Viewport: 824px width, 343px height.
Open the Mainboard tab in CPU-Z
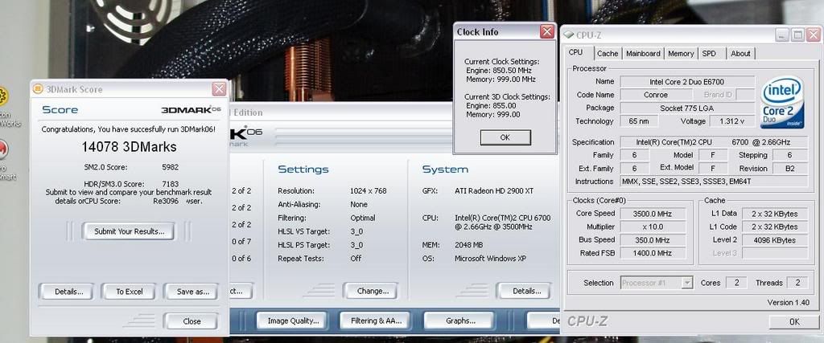pyautogui.click(x=643, y=54)
